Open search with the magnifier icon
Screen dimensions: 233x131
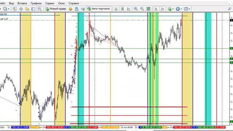point(230,9)
